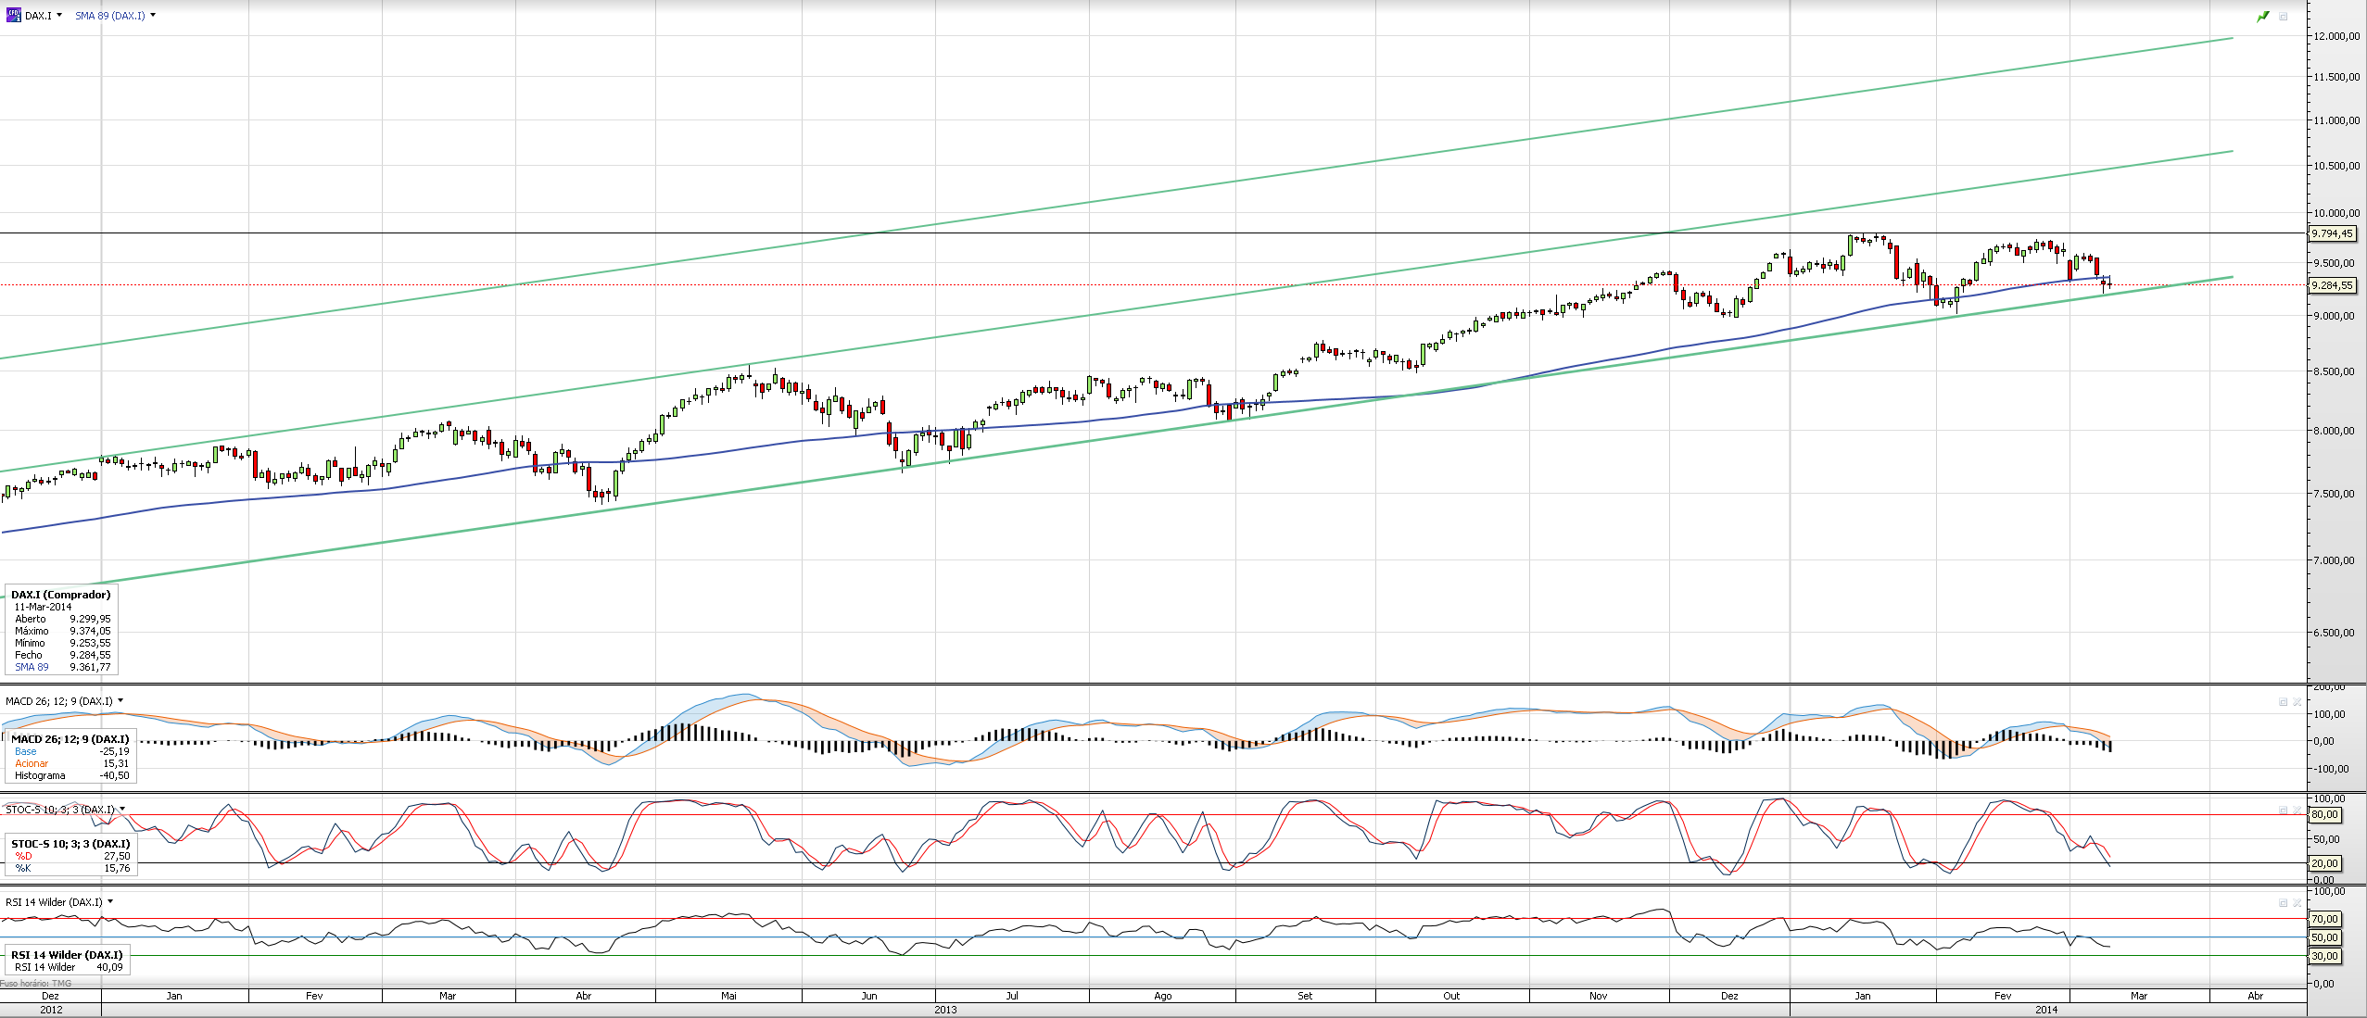
Task: Close the STOC-S indicator panel
Action: [x=2297, y=811]
